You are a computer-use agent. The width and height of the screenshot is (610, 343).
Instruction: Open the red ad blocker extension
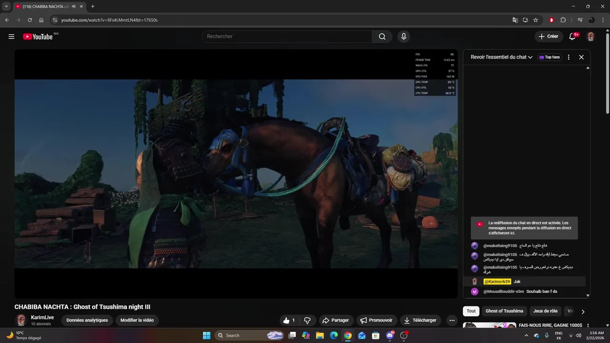(x=551, y=20)
